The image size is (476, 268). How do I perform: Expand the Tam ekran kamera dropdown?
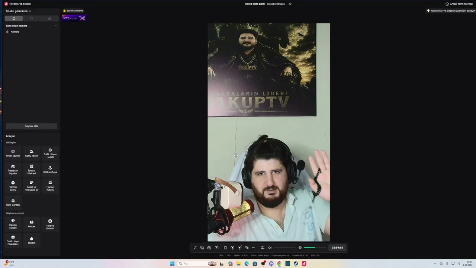click(18, 26)
